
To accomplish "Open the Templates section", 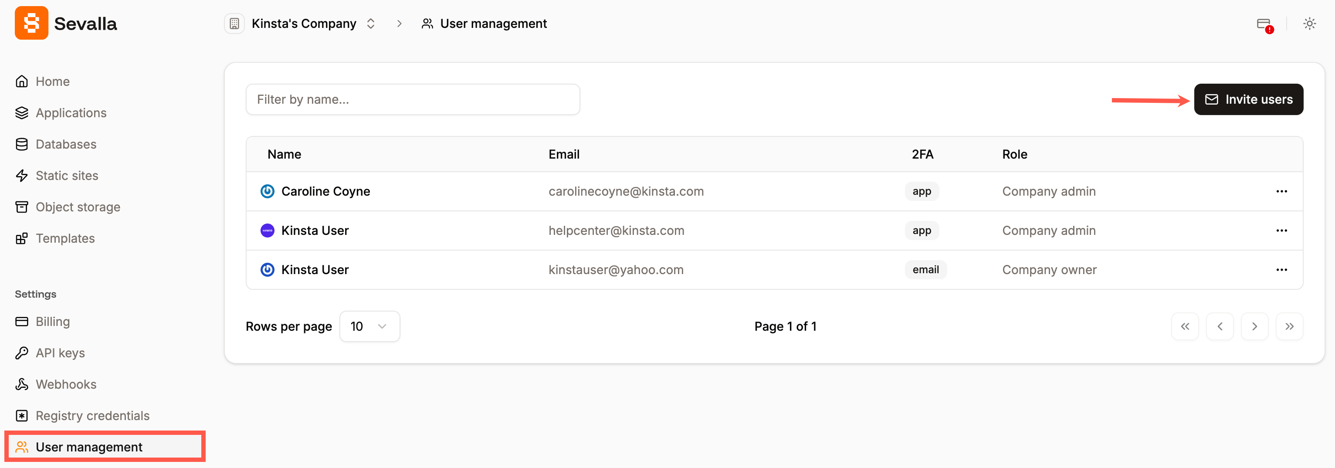I will 64,238.
